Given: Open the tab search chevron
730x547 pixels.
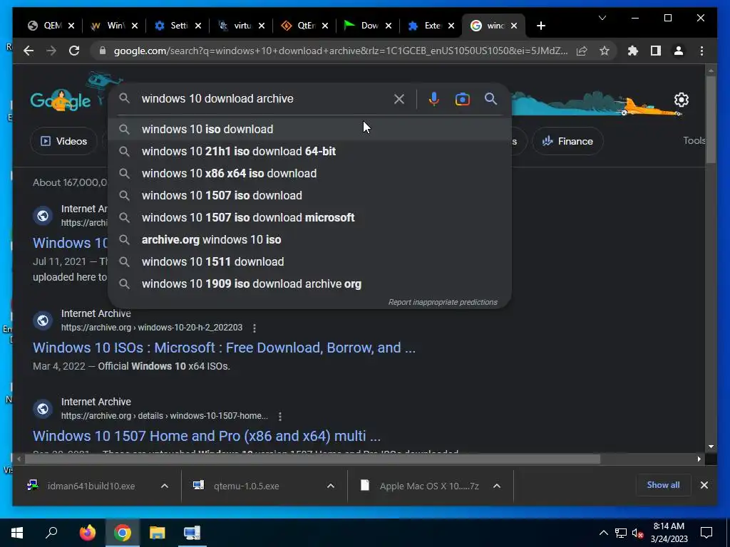Looking at the screenshot, I should (602, 18).
